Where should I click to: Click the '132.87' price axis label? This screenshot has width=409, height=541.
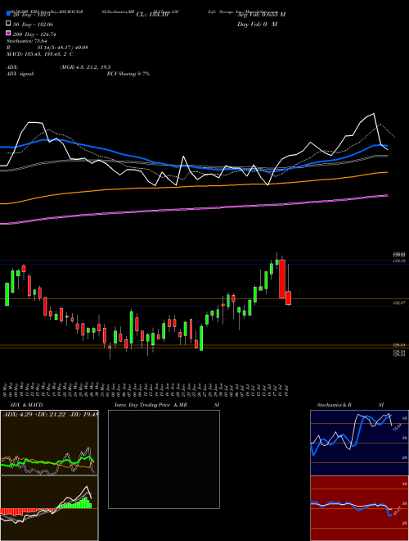point(398,302)
